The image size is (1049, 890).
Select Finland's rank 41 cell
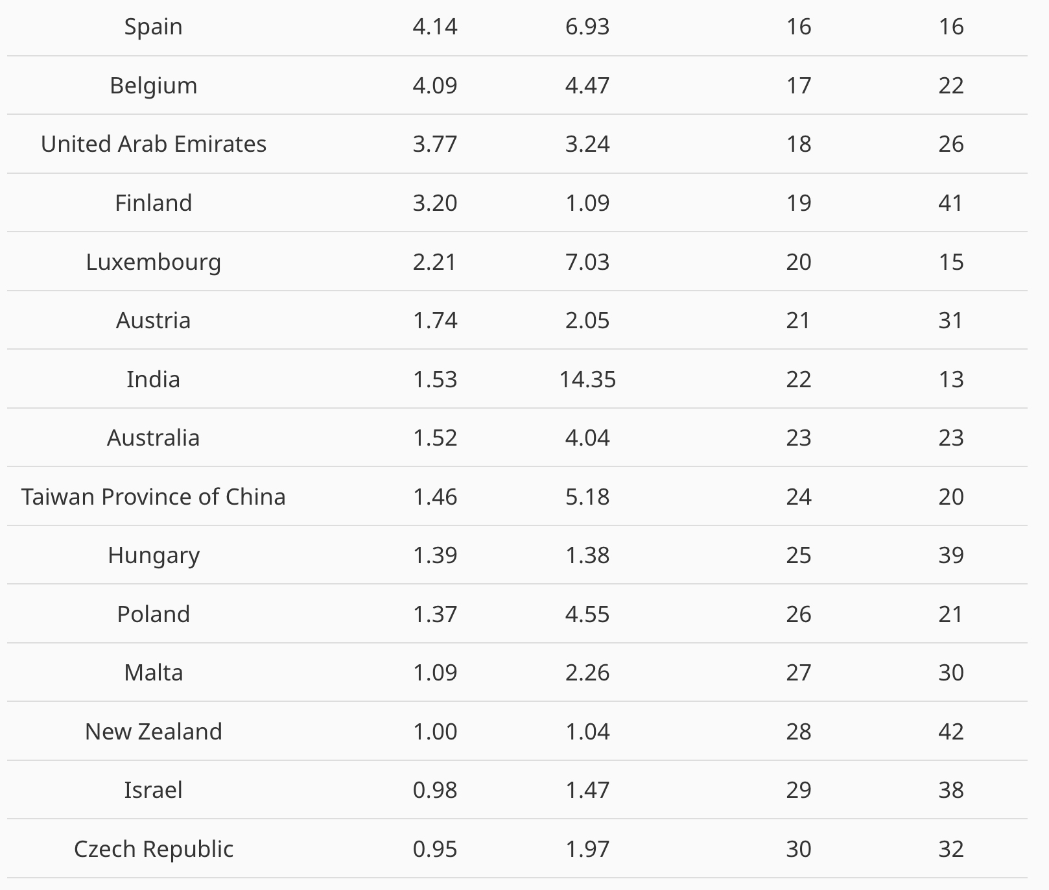click(x=950, y=203)
